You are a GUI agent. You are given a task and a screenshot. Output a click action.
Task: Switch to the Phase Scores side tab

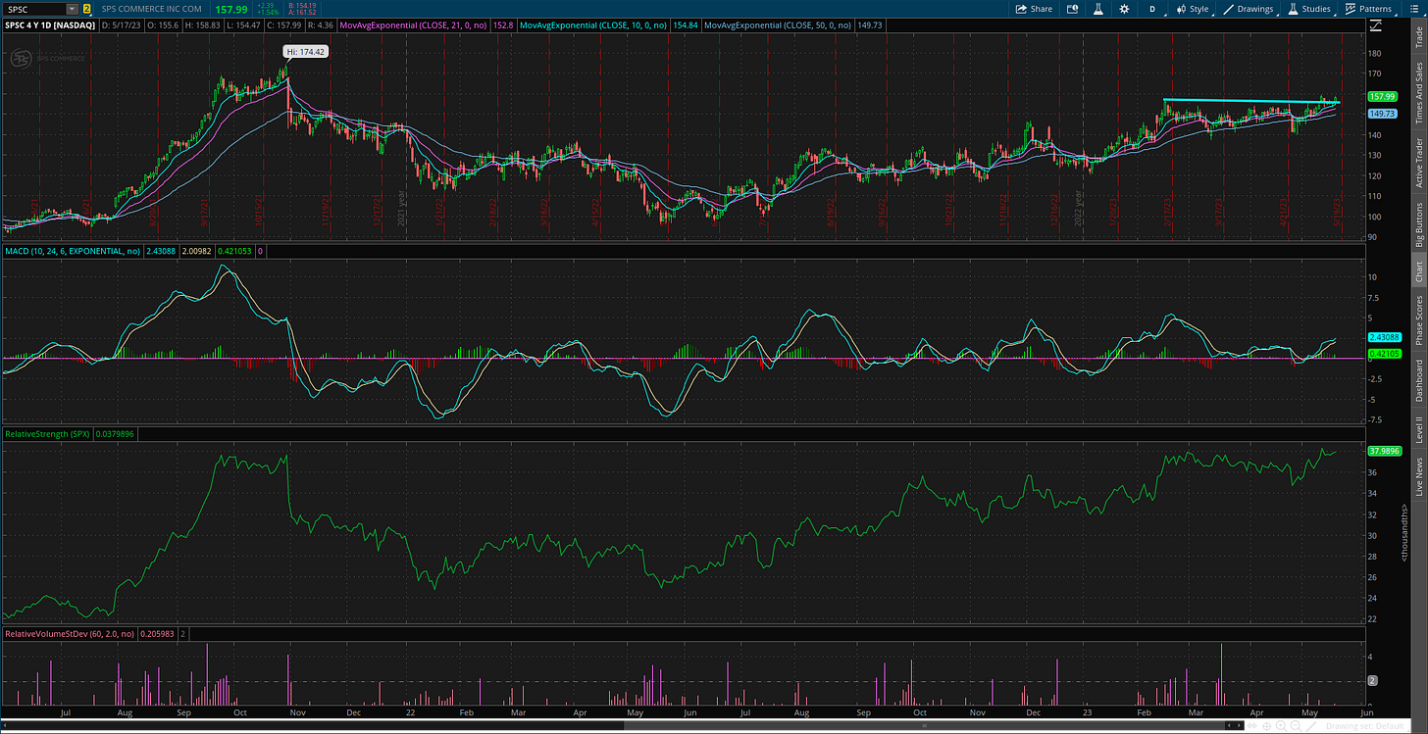point(1418,320)
